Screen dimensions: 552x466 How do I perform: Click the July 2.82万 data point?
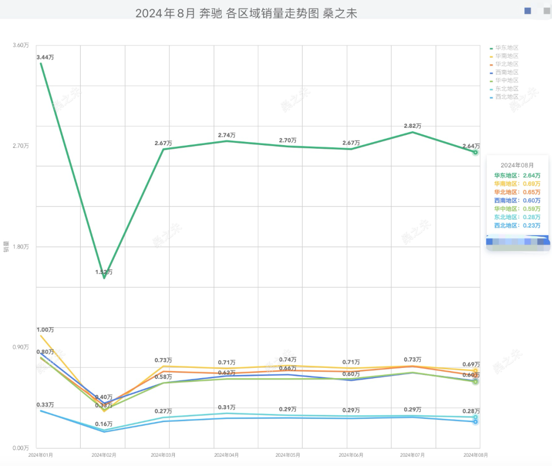(412, 132)
